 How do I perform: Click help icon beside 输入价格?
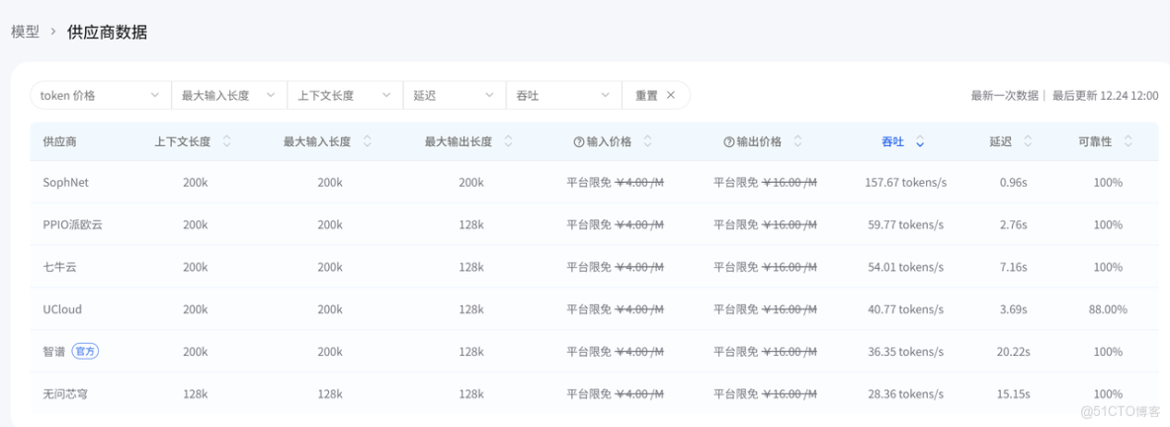[x=578, y=141]
